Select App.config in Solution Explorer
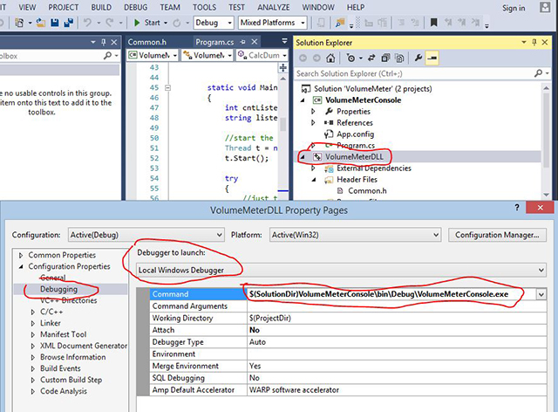The width and height of the screenshot is (558, 412). pos(355,134)
